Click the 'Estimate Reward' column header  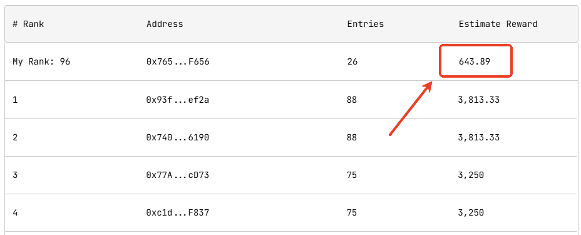pyautogui.click(x=498, y=24)
